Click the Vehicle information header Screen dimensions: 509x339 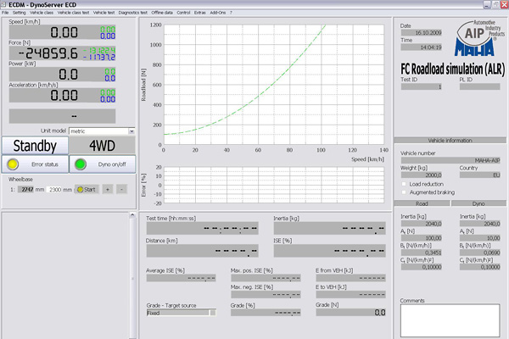450,139
